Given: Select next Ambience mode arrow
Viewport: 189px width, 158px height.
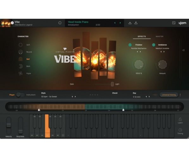Looking at the screenshot, I should tap(164, 52).
